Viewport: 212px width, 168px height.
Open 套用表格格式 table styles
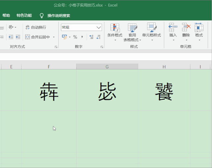pyautogui.click(x=132, y=32)
